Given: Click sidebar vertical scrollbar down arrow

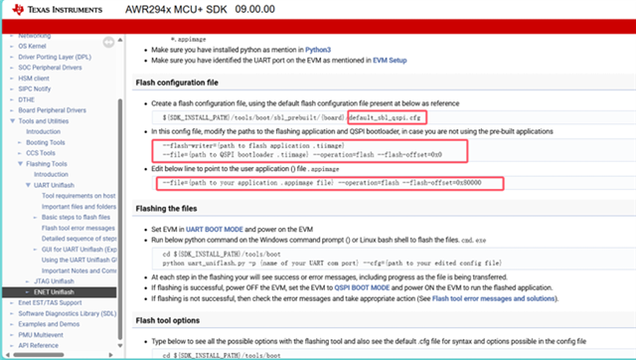Looking at the screenshot, I should 120,346.
